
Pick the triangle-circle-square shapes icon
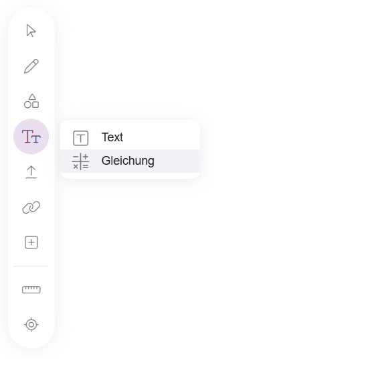pyautogui.click(x=31, y=101)
